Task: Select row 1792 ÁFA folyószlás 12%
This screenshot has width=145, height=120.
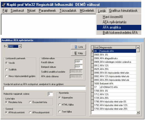Action: click(x=115, y=105)
